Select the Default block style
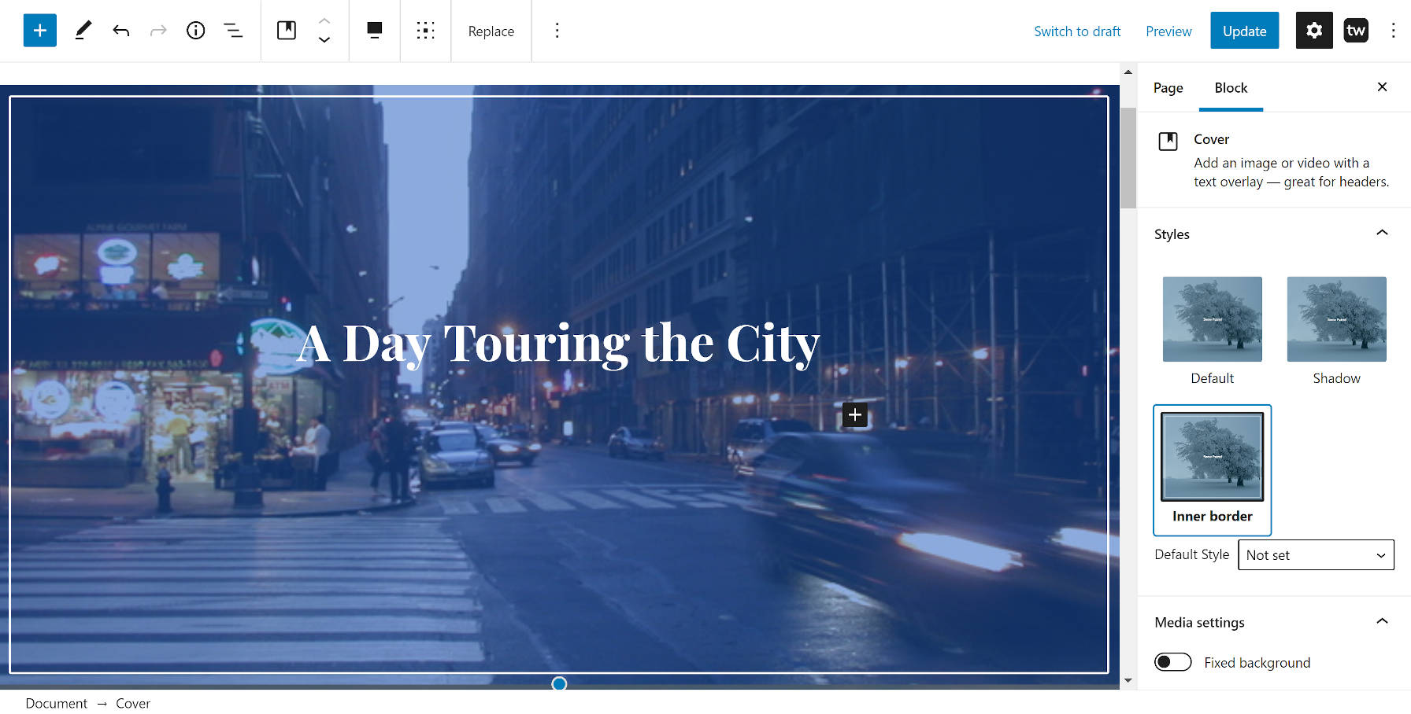The image size is (1411, 714). [1211, 319]
